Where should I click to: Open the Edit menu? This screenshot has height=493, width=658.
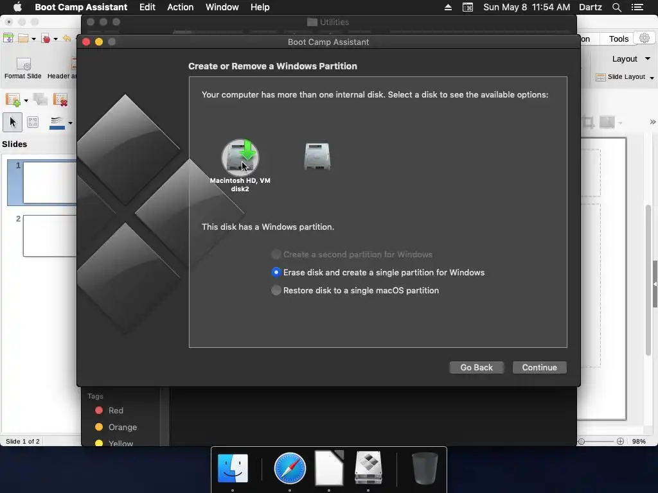(x=147, y=7)
